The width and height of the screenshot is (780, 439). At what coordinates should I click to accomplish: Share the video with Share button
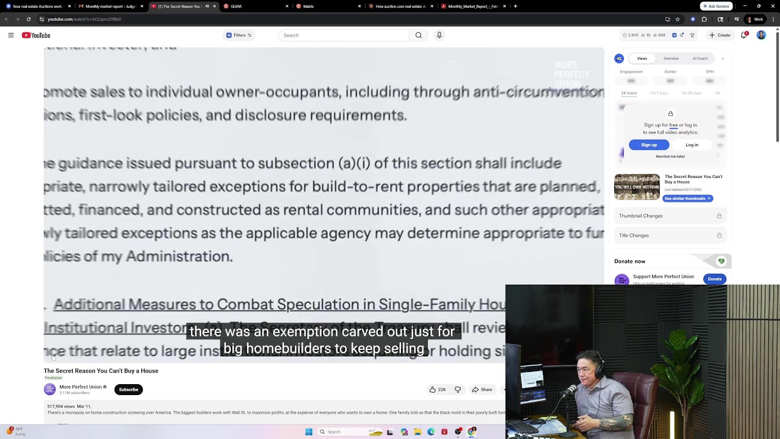pyautogui.click(x=482, y=390)
